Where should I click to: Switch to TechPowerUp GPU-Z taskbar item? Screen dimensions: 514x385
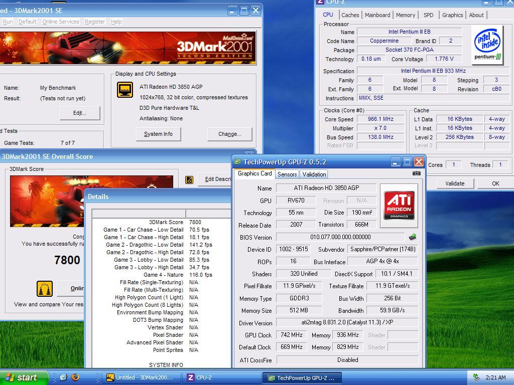coord(302,377)
